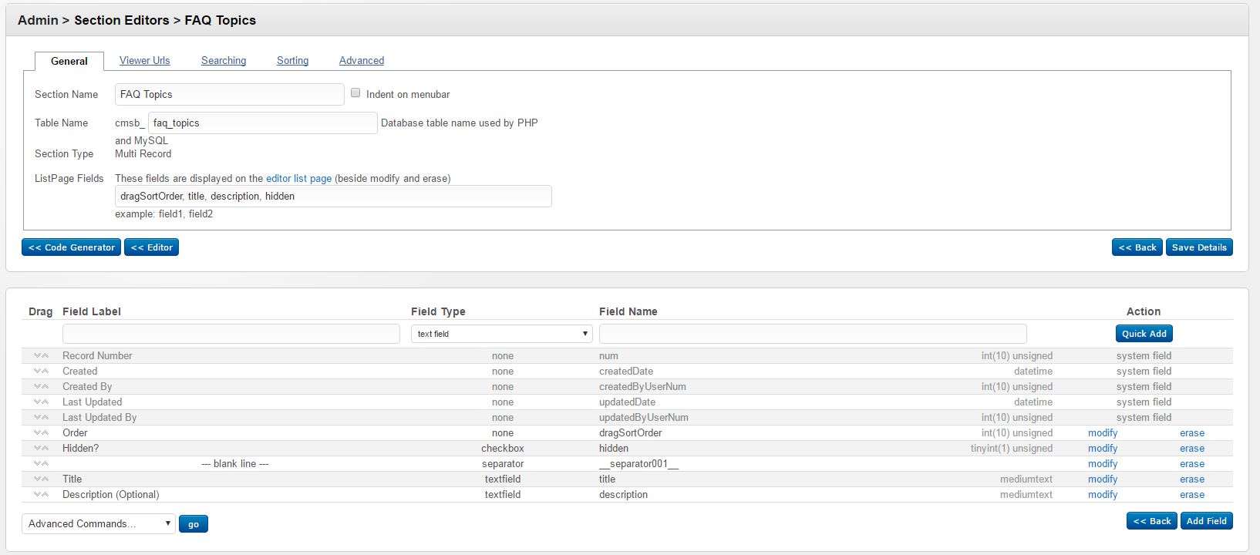This screenshot has height=555, width=1260.
Task: Go to the Advanced tab
Action: (x=361, y=60)
